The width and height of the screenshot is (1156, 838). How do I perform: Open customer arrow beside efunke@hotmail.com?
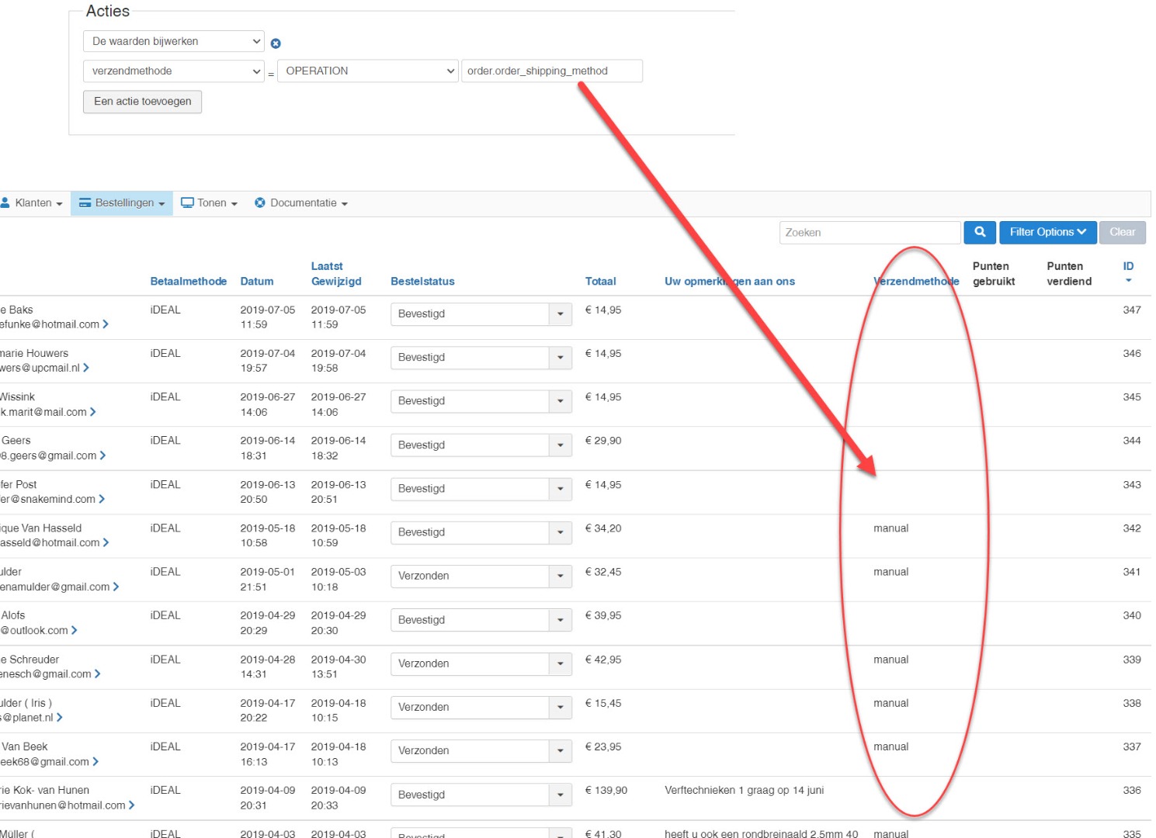[x=106, y=324]
